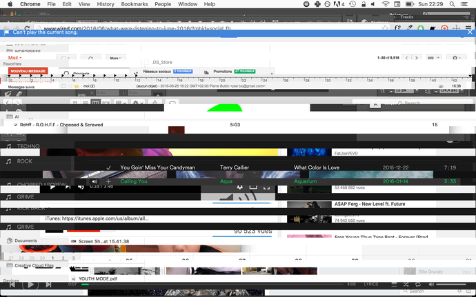Click the red target extension icon in Chrome
Image resolution: width=476 pixels, height=297 pixels.
444,28
